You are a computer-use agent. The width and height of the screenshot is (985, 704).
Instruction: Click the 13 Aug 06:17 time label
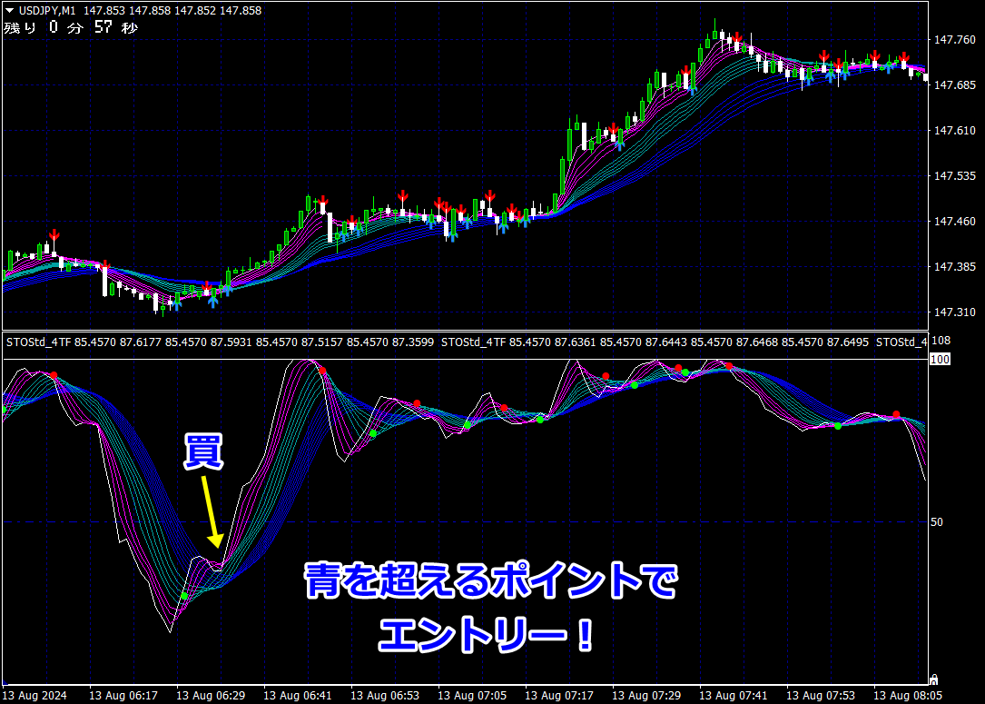click(x=123, y=696)
